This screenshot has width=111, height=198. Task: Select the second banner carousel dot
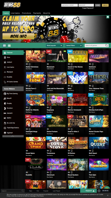tap(5, 40)
